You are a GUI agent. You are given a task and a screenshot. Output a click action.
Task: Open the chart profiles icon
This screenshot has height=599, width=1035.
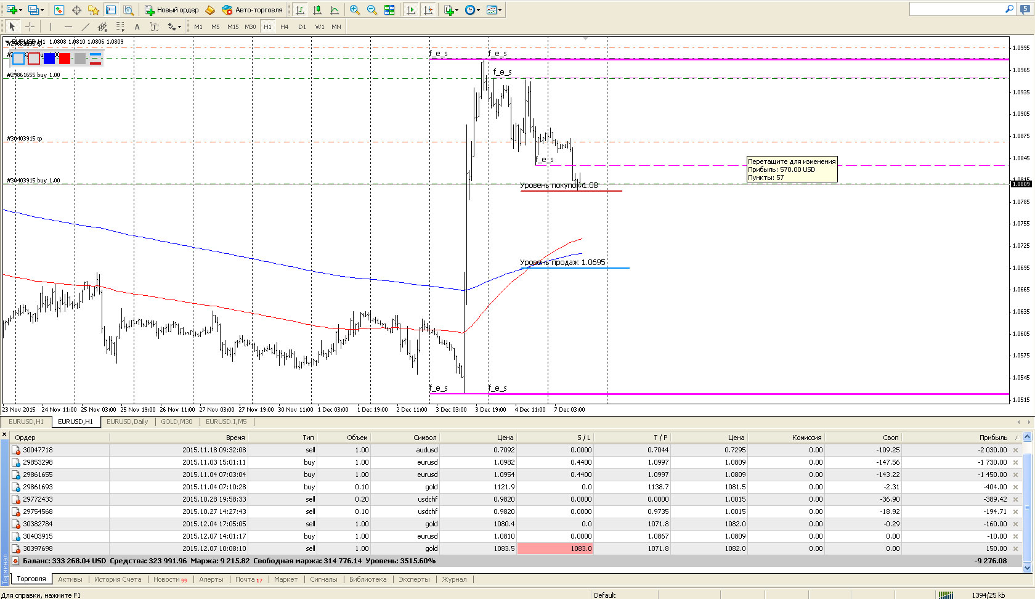(x=33, y=10)
